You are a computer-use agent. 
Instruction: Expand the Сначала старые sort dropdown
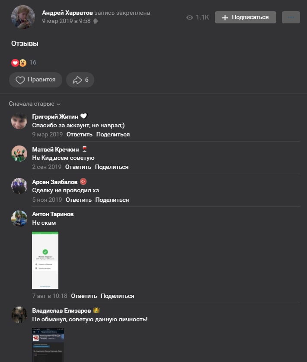(35, 104)
